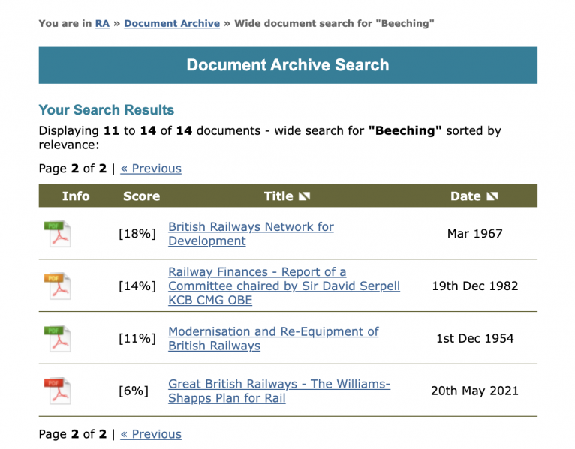Screen dimensions: 575x449
Task: Go to RA home breadcrumb link
Action: (x=102, y=24)
